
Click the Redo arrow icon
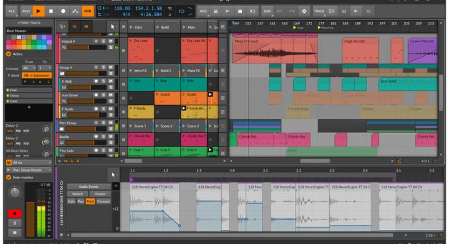point(293,11)
